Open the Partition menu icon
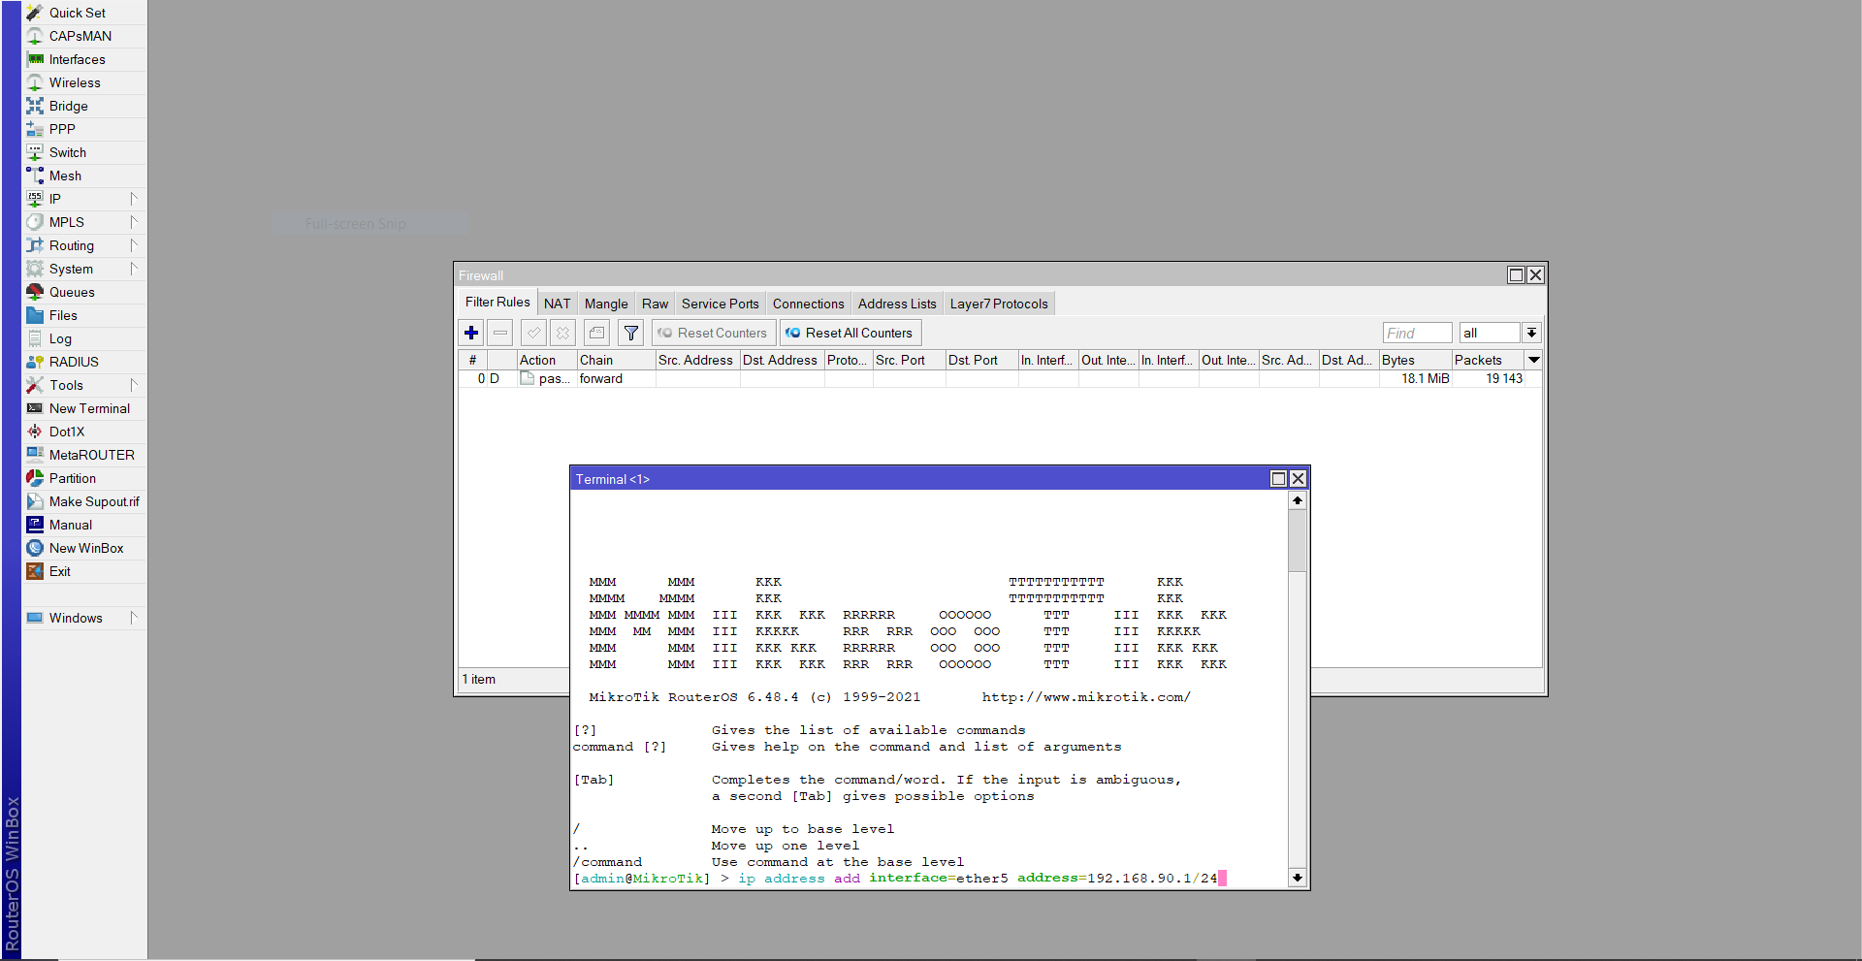The width and height of the screenshot is (1862, 961). [35, 478]
